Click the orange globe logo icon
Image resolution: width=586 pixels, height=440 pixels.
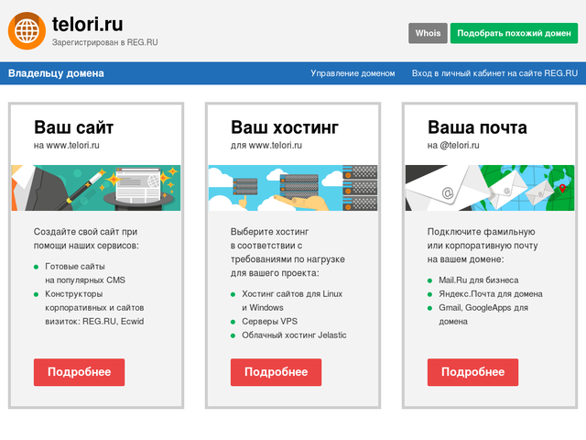27,31
